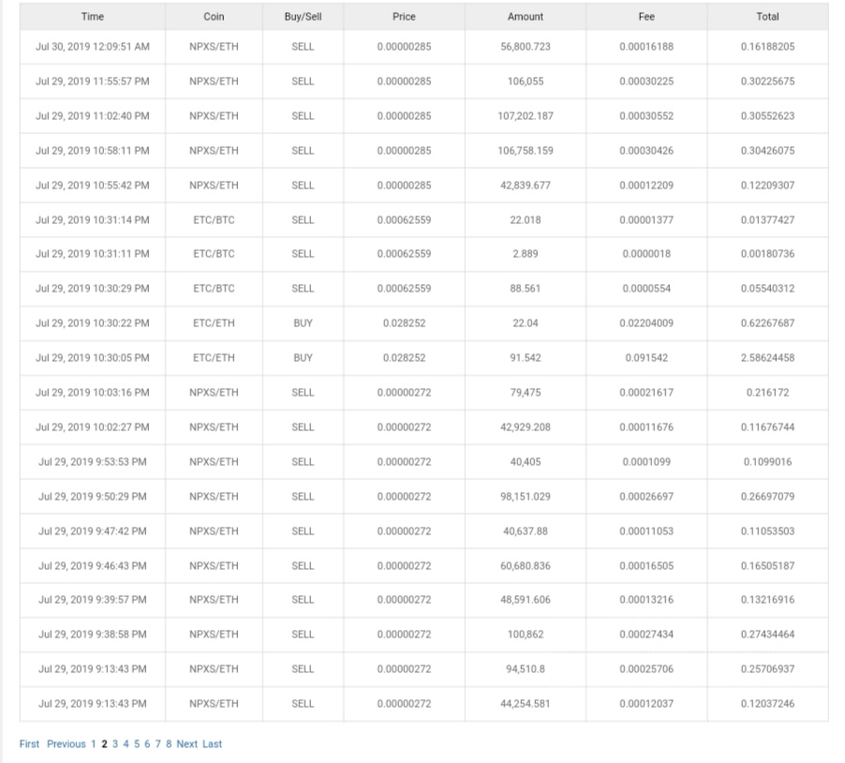Viewport: 845px width, 763px height.
Task: Click the Time column header
Action: [92, 17]
